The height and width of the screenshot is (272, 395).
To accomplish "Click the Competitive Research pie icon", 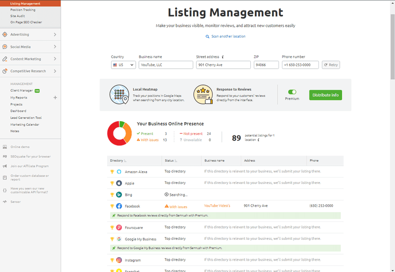I will click(x=5, y=71).
